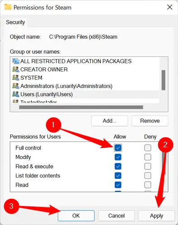Apply the permission changes
Image resolution: width=178 pixels, height=225 pixels.
coord(156,216)
